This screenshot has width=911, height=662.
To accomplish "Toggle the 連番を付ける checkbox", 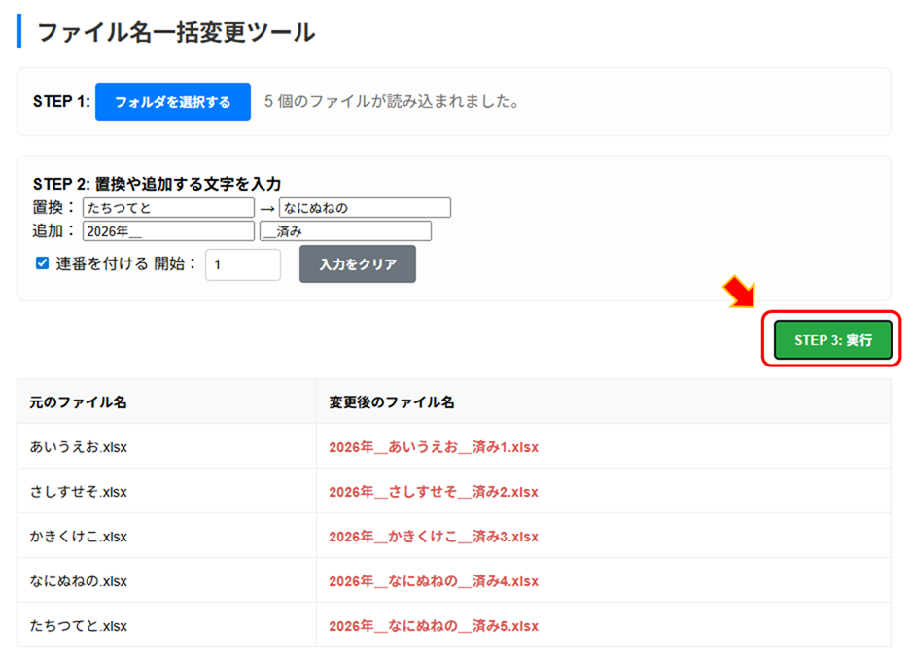I will pyautogui.click(x=42, y=263).
